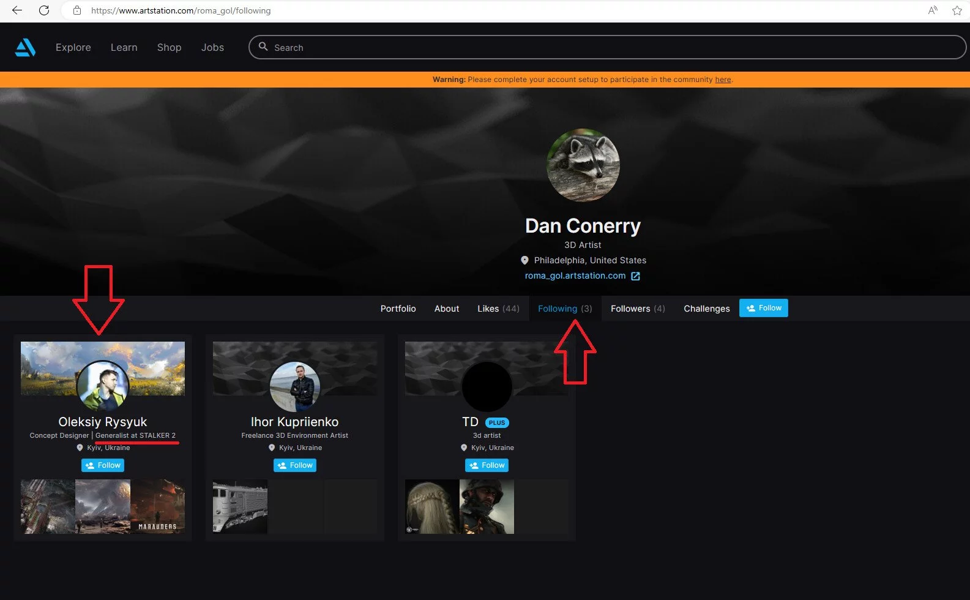Image resolution: width=970 pixels, height=600 pixels.
Task: Click Ihor Kupriienko's profile avatar
Action: [x=295, y=386]
